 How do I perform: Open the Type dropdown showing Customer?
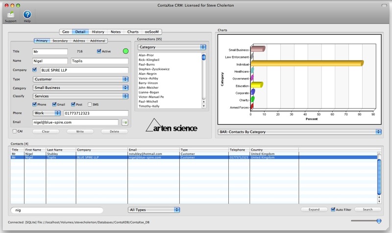pos(80,79)
